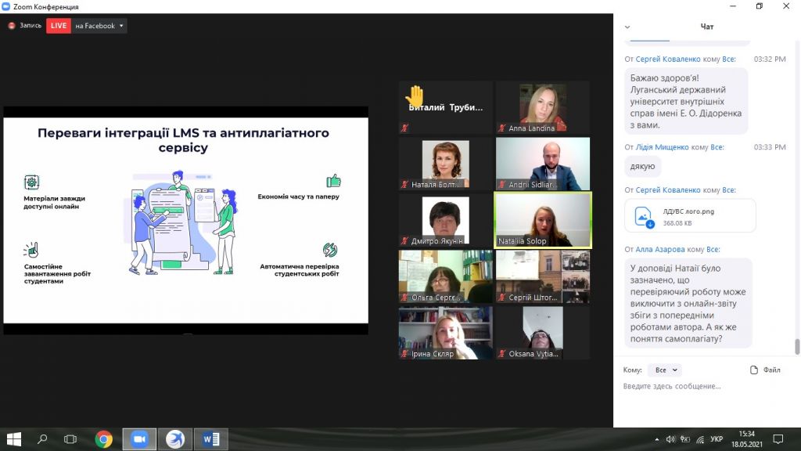Open the clock showing 15:34
Screen dimensions: 801x451
pyautogui.click(x=747, y=439)
